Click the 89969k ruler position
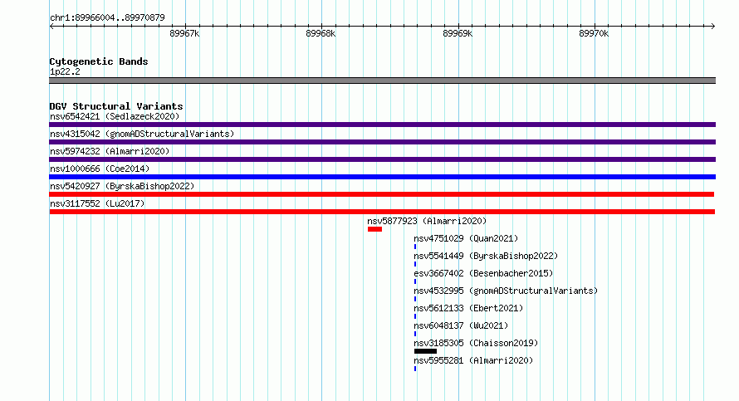 (458, 33)
